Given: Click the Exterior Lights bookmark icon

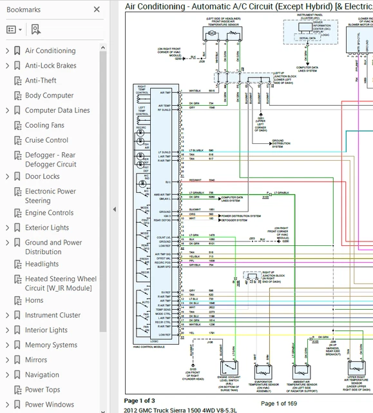Looking at the screenshot, I should [17, 228].
